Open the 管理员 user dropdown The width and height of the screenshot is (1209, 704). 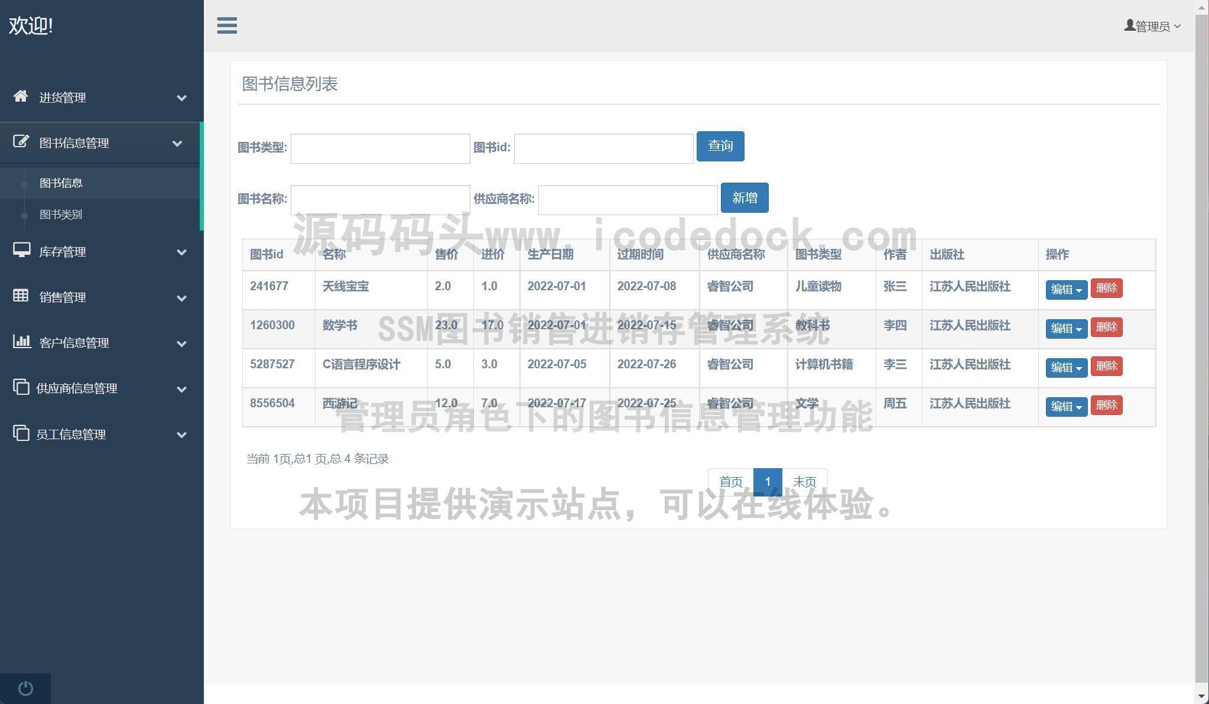point(1152,26)
